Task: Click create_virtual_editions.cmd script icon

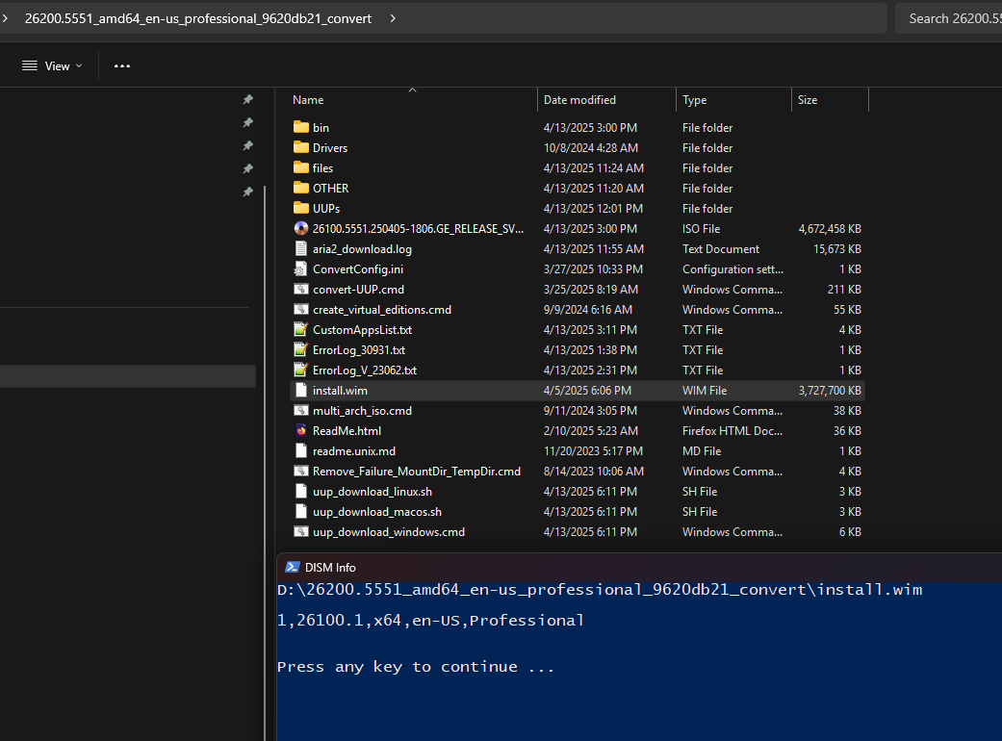Action: click(301, 309)
